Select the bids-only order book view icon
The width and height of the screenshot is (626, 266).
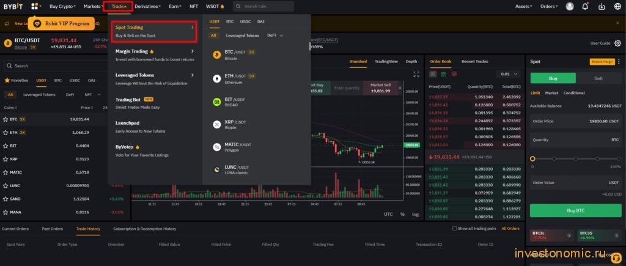[x=444, y=74]
